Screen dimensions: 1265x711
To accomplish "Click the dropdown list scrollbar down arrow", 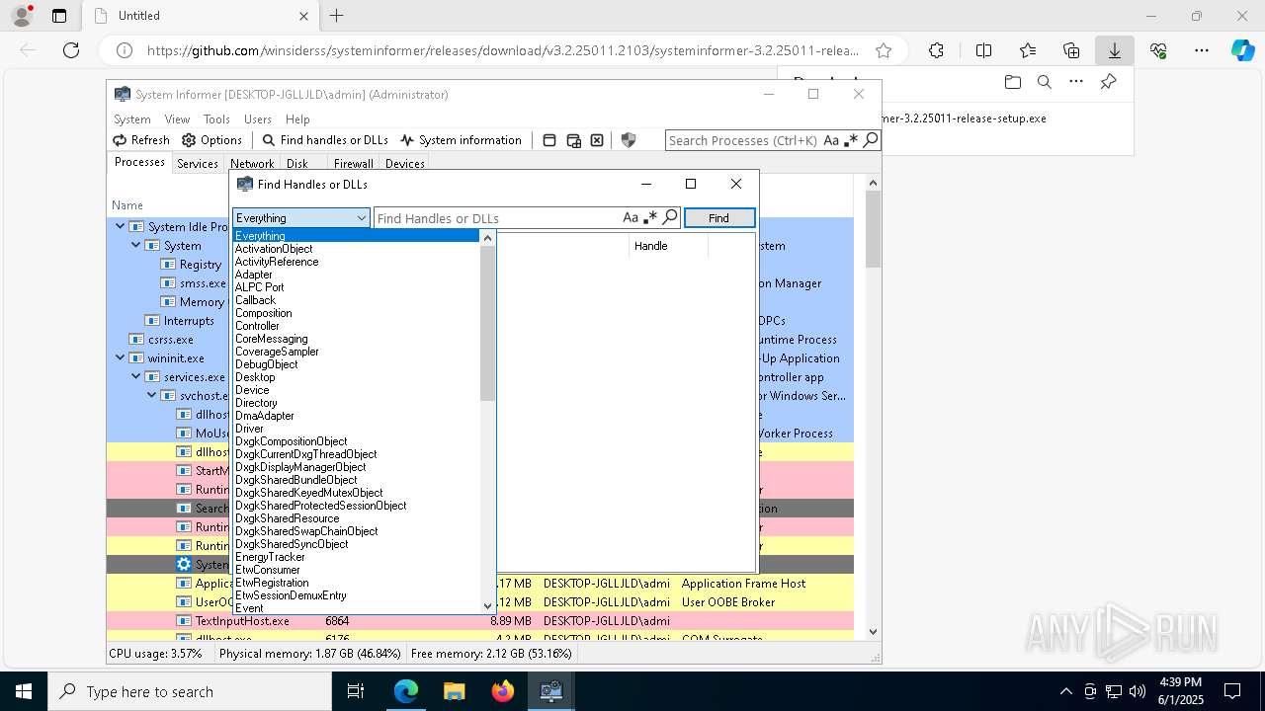I will [x=487, y=605].
